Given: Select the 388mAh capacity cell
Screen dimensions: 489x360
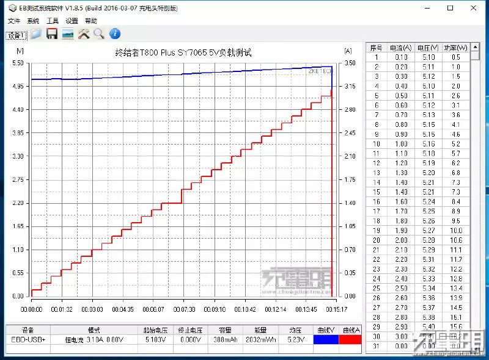Looking at the screenshot, I should [x=226, y=339].
